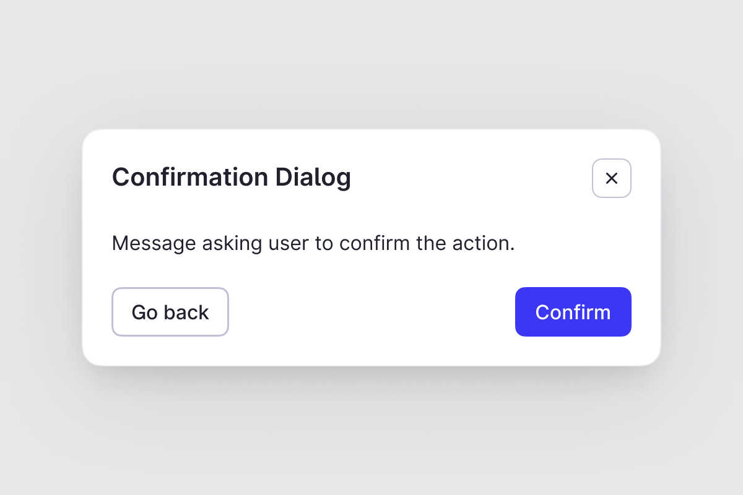
Task: Click the X icon to dismiss the dialog
Action: (x=612, y=178)
